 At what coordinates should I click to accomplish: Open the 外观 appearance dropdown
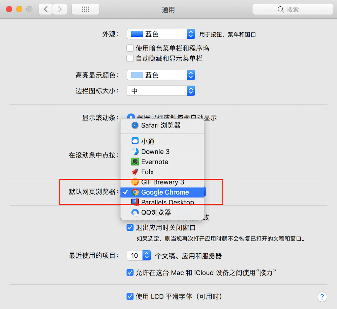(x=161, y=34)
